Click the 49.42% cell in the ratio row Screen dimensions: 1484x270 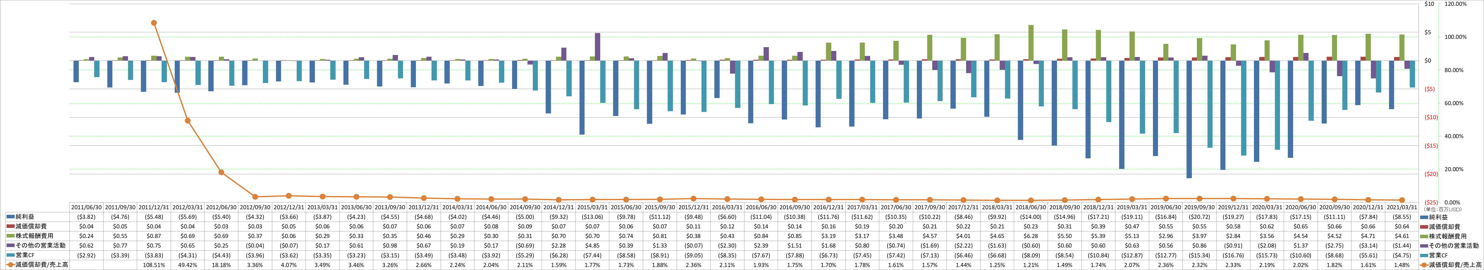click(188, 265)
